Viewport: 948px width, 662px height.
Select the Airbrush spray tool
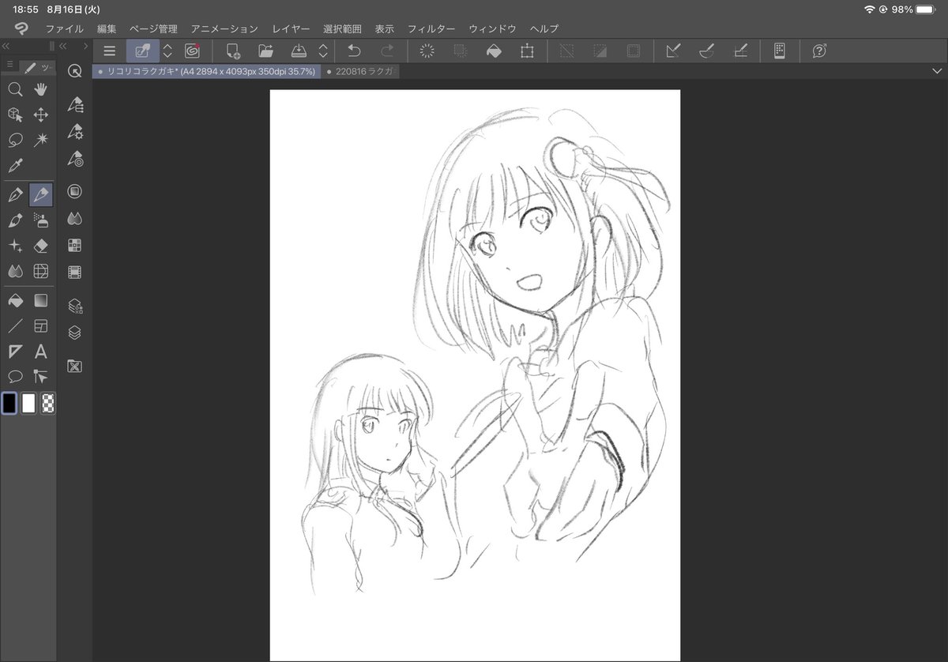tap(41, 220)
